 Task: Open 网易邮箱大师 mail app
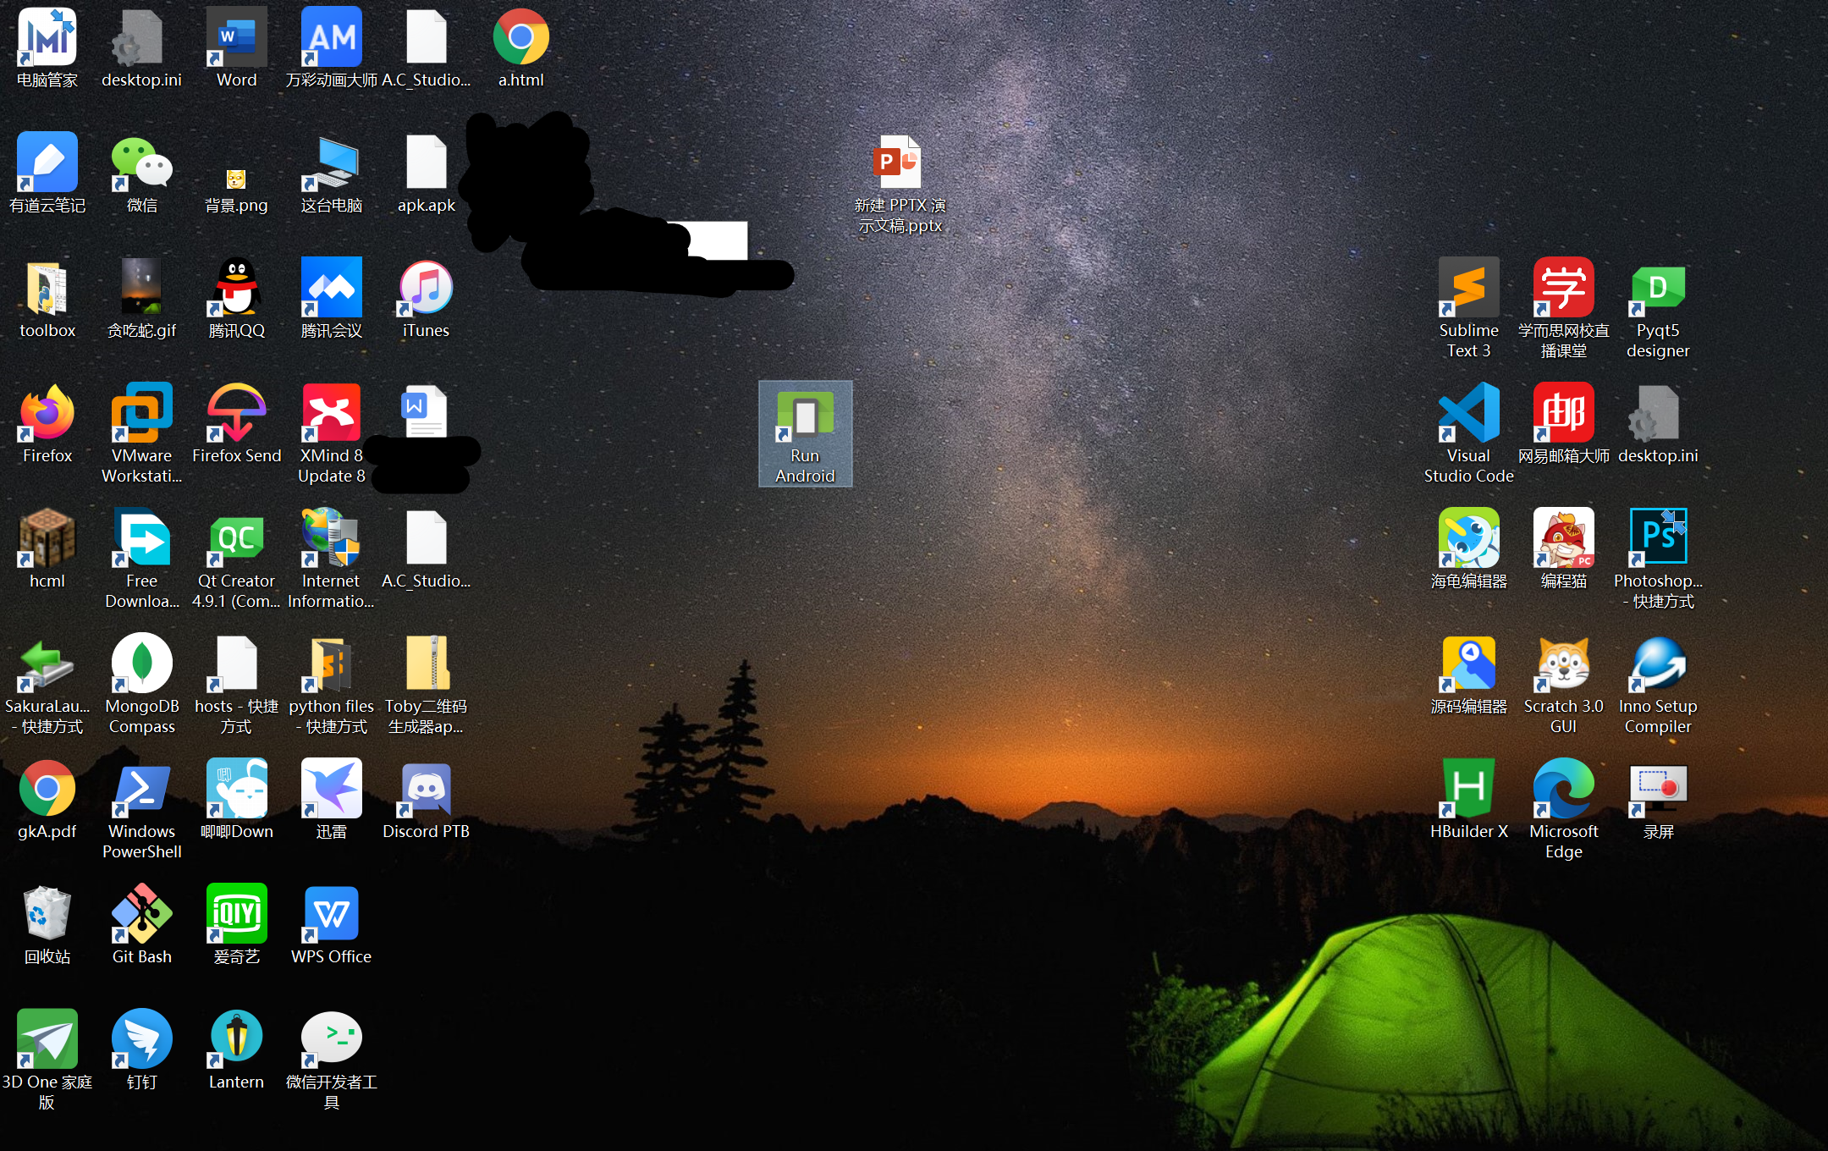click(1564, 424)
